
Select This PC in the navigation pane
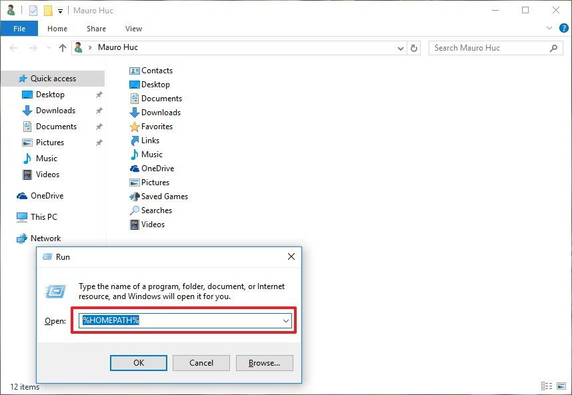pos(43,216)
